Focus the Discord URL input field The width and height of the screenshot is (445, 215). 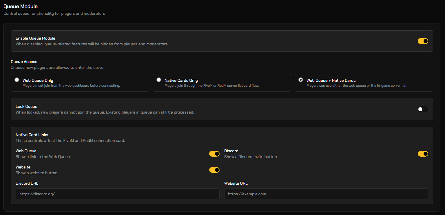pyautogui.click(x=117, y=194)
